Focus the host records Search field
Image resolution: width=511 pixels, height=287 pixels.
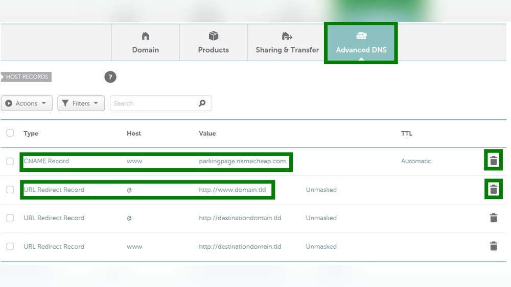(x=161, y=103)
